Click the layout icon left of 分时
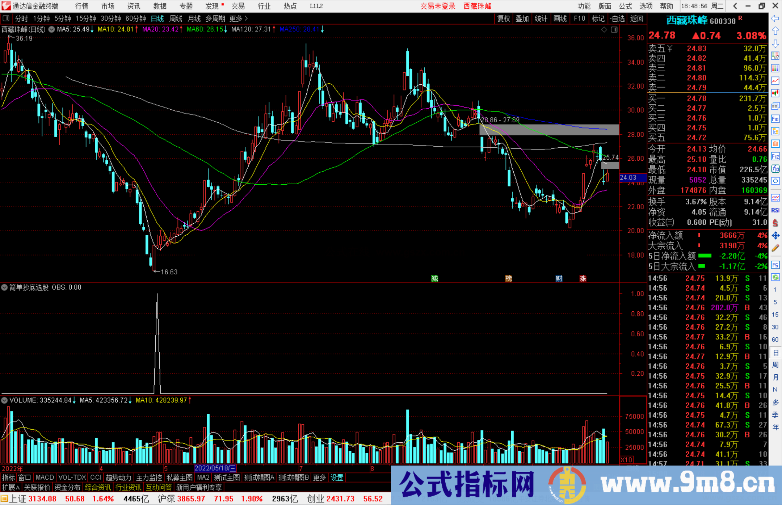This screenshot has width=782, height=505. [6, 18]
